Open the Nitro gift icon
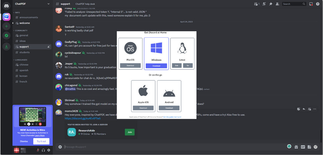 point(296,147)
